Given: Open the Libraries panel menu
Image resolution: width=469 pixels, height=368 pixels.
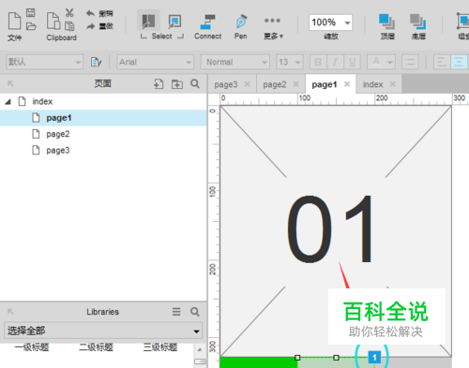Looking at the screenshot, I should (176, 312).
